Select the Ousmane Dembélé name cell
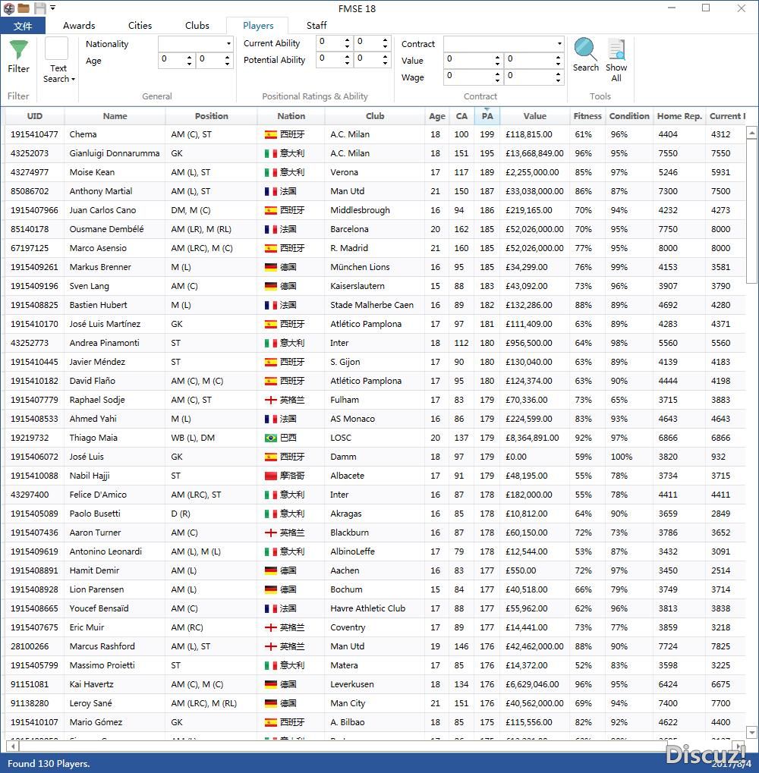The image size is (759, 773). pyautogui.click(x=115, y=229)
